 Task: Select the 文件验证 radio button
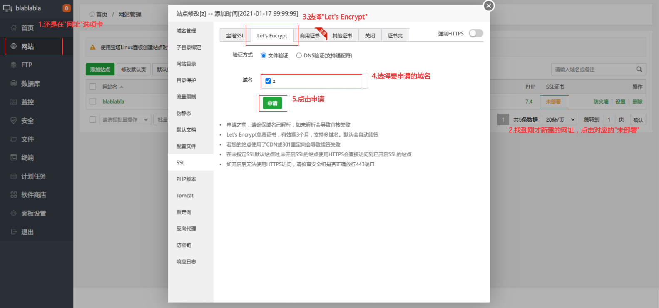[x=264, y=55]
